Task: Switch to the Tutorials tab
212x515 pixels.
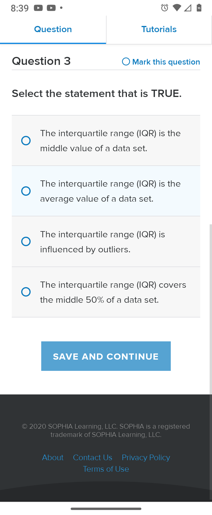Action: point(159,29)
